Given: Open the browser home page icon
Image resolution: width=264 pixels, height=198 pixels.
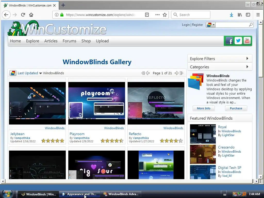Looking at the screenshot, I should tap(31, 15).
